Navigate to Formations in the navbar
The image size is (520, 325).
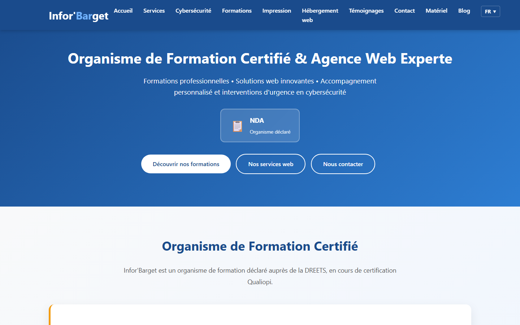pyautogui.click(x=237, y=11)
